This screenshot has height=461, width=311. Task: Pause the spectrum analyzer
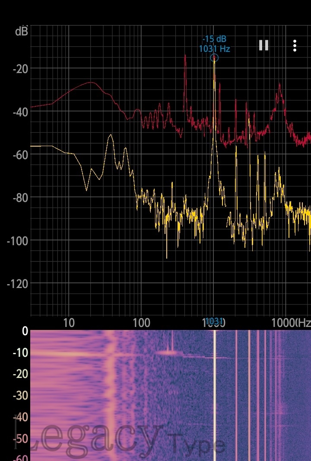pyautogui.click(x=263, y=45)
